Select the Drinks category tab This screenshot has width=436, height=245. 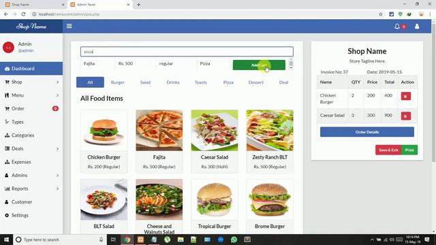(x=173, y=82)
